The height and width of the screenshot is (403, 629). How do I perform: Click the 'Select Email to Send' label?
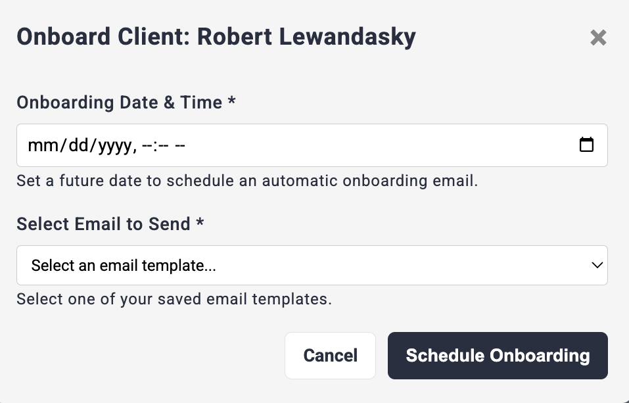tap(103, 224)
